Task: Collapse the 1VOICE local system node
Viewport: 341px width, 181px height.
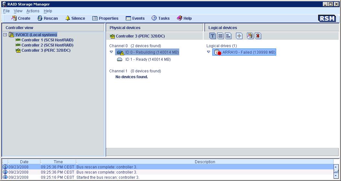Action: (5, 35)
